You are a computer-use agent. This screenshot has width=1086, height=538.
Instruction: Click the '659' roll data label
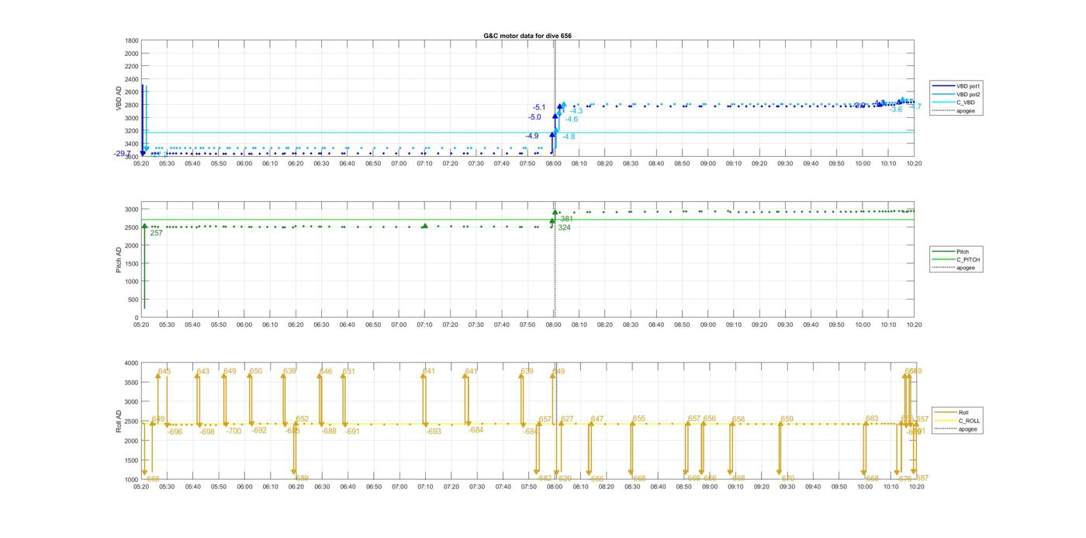787,419
